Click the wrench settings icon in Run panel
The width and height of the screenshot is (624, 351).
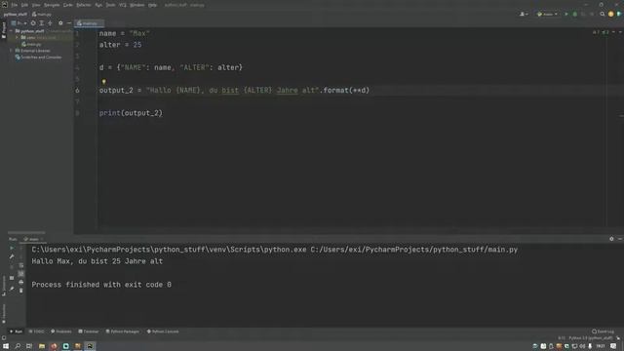coord(12,256)
